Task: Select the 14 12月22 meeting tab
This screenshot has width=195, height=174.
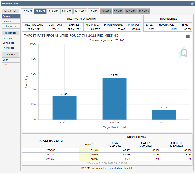Action: [x=80, y=11]
